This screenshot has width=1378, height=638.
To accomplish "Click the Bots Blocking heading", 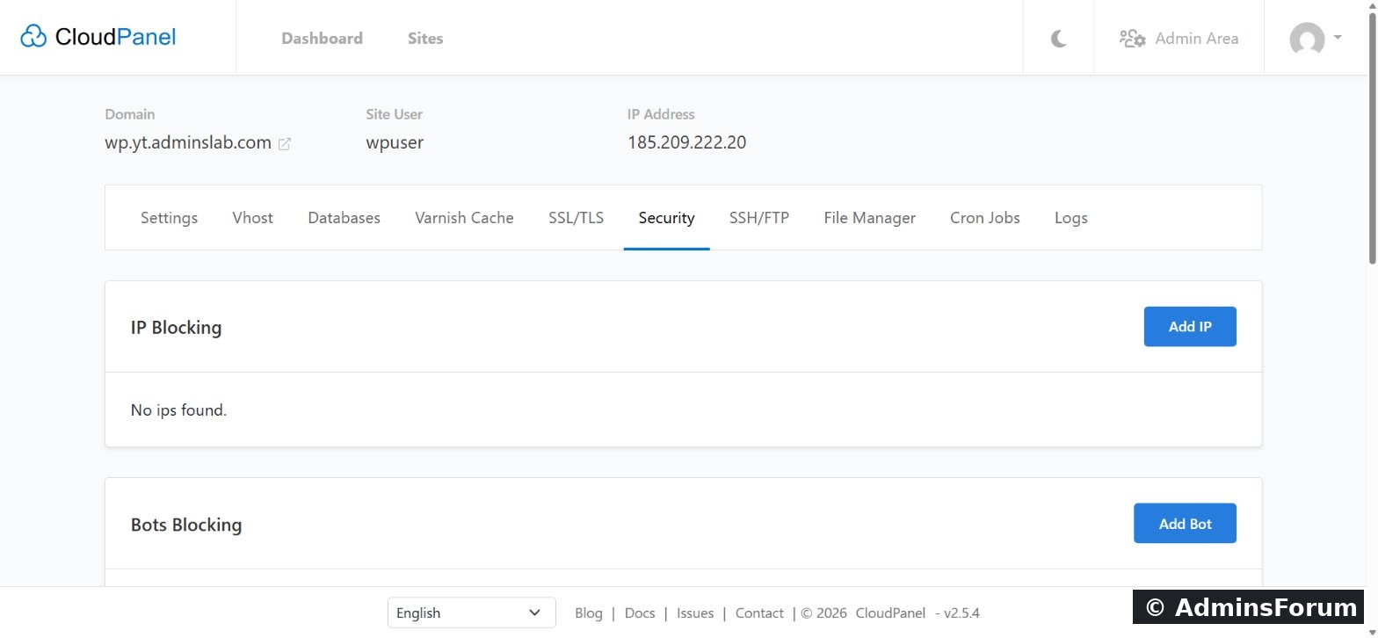I will [186, 525].
